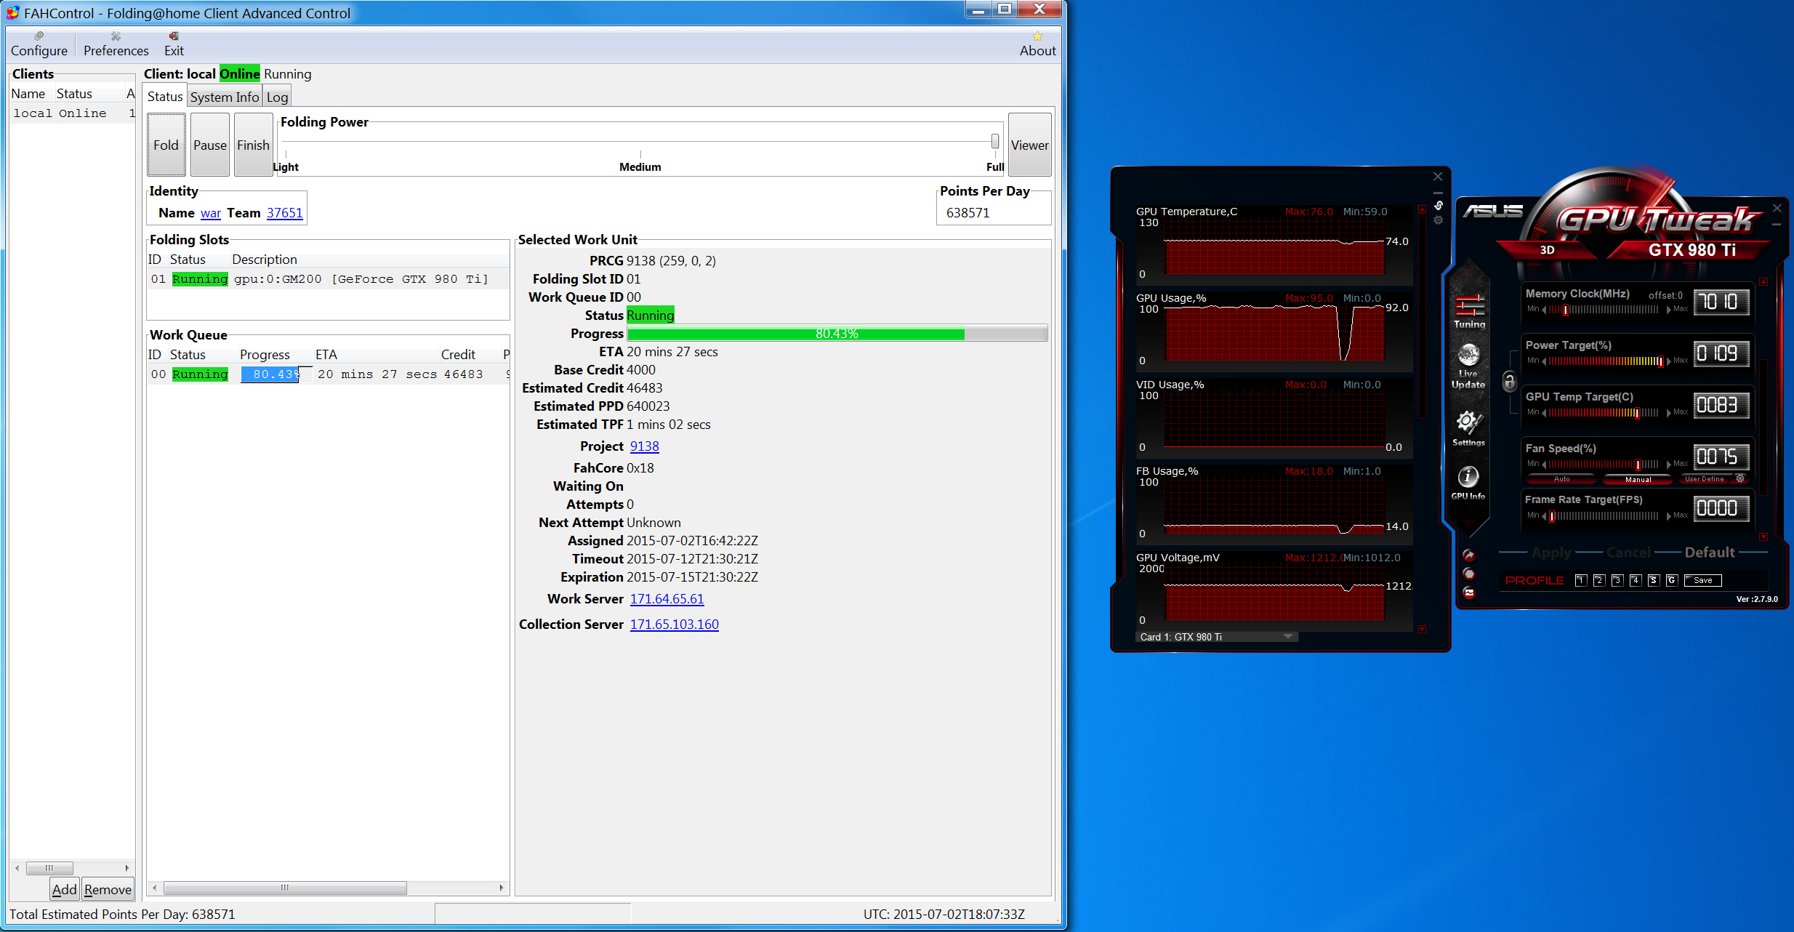Switch to the System Info tab

pos(225,97)
